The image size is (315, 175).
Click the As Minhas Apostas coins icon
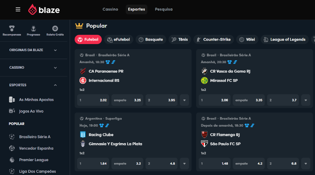[12, 100]
